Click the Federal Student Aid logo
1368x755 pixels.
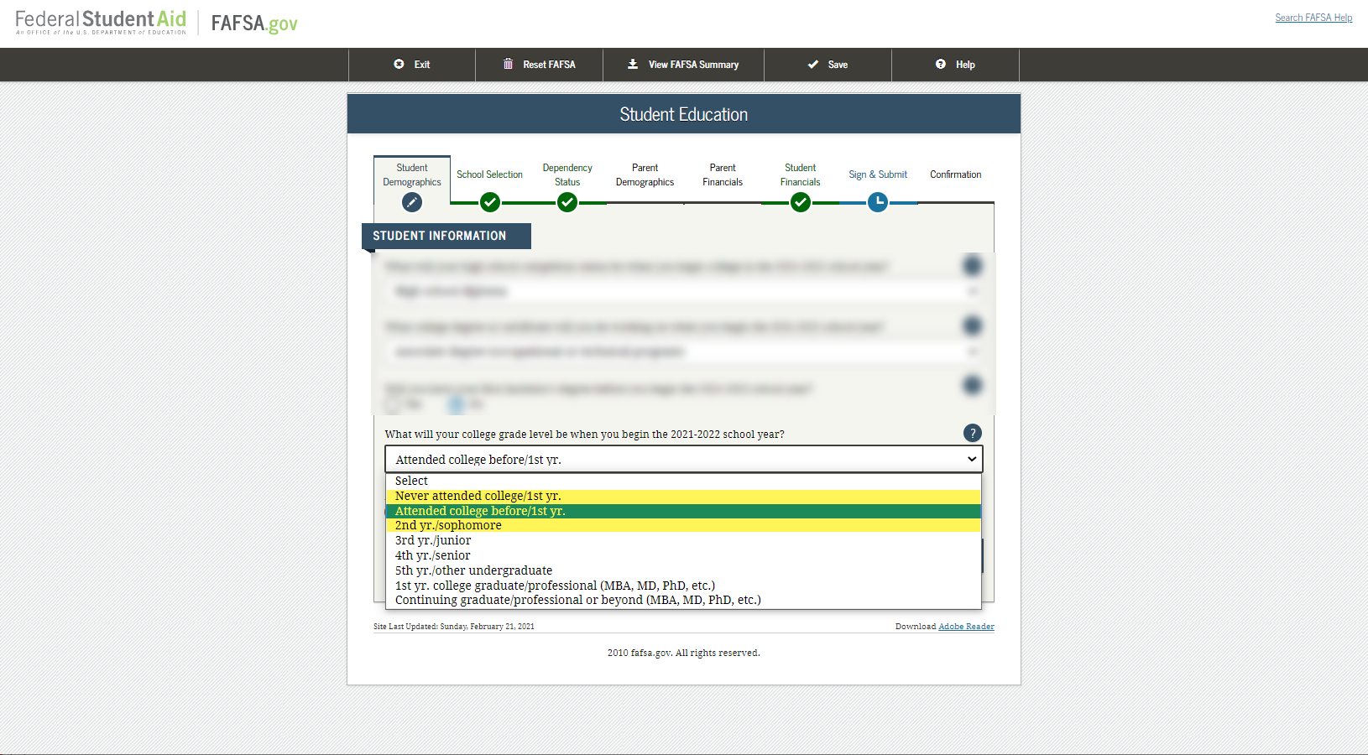click(101, 23)
